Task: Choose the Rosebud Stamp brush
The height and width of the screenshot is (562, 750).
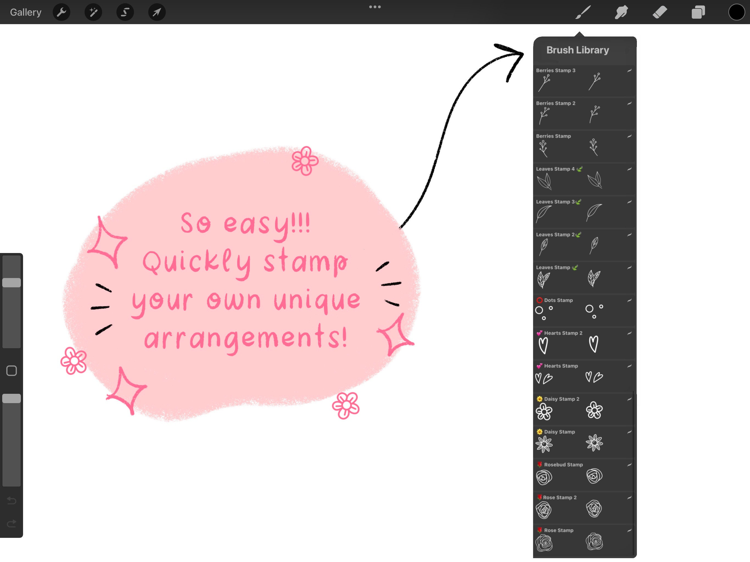Action: pos(584,475)
